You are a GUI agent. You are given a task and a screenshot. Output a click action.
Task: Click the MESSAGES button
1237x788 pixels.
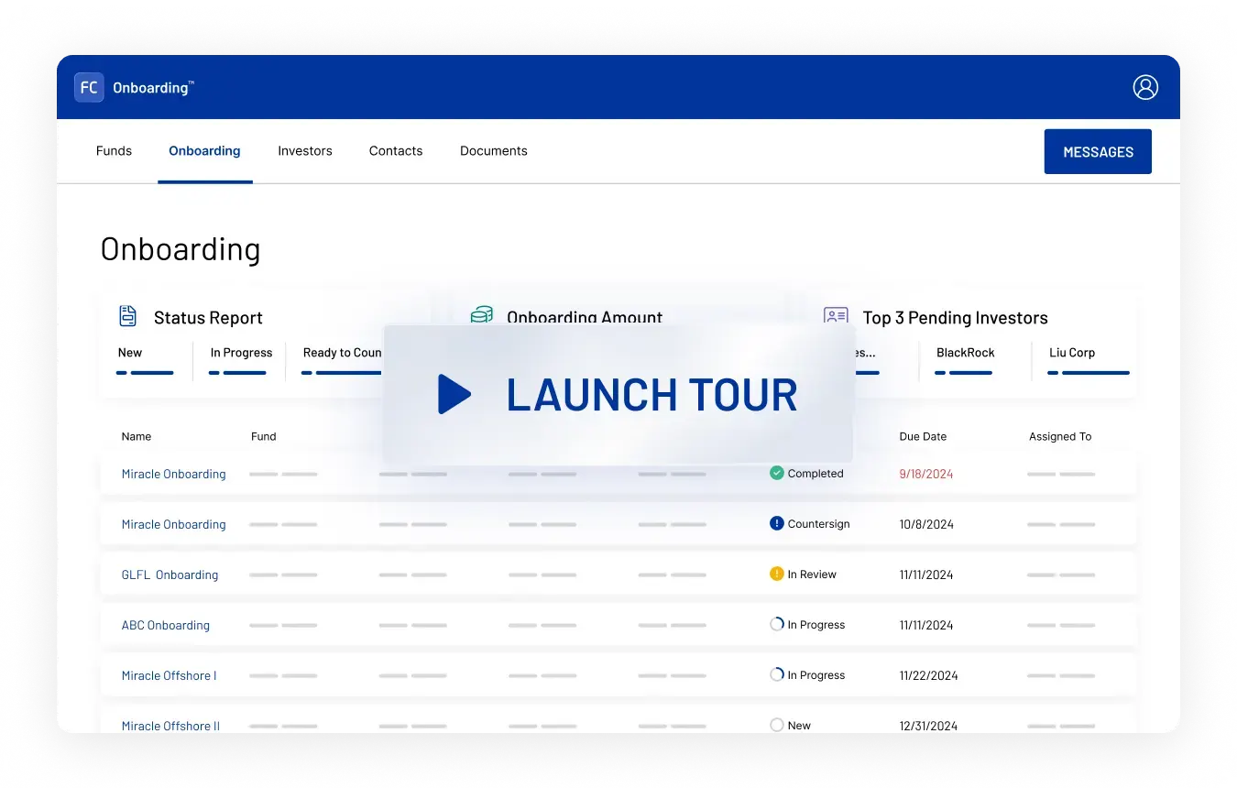1098,151
